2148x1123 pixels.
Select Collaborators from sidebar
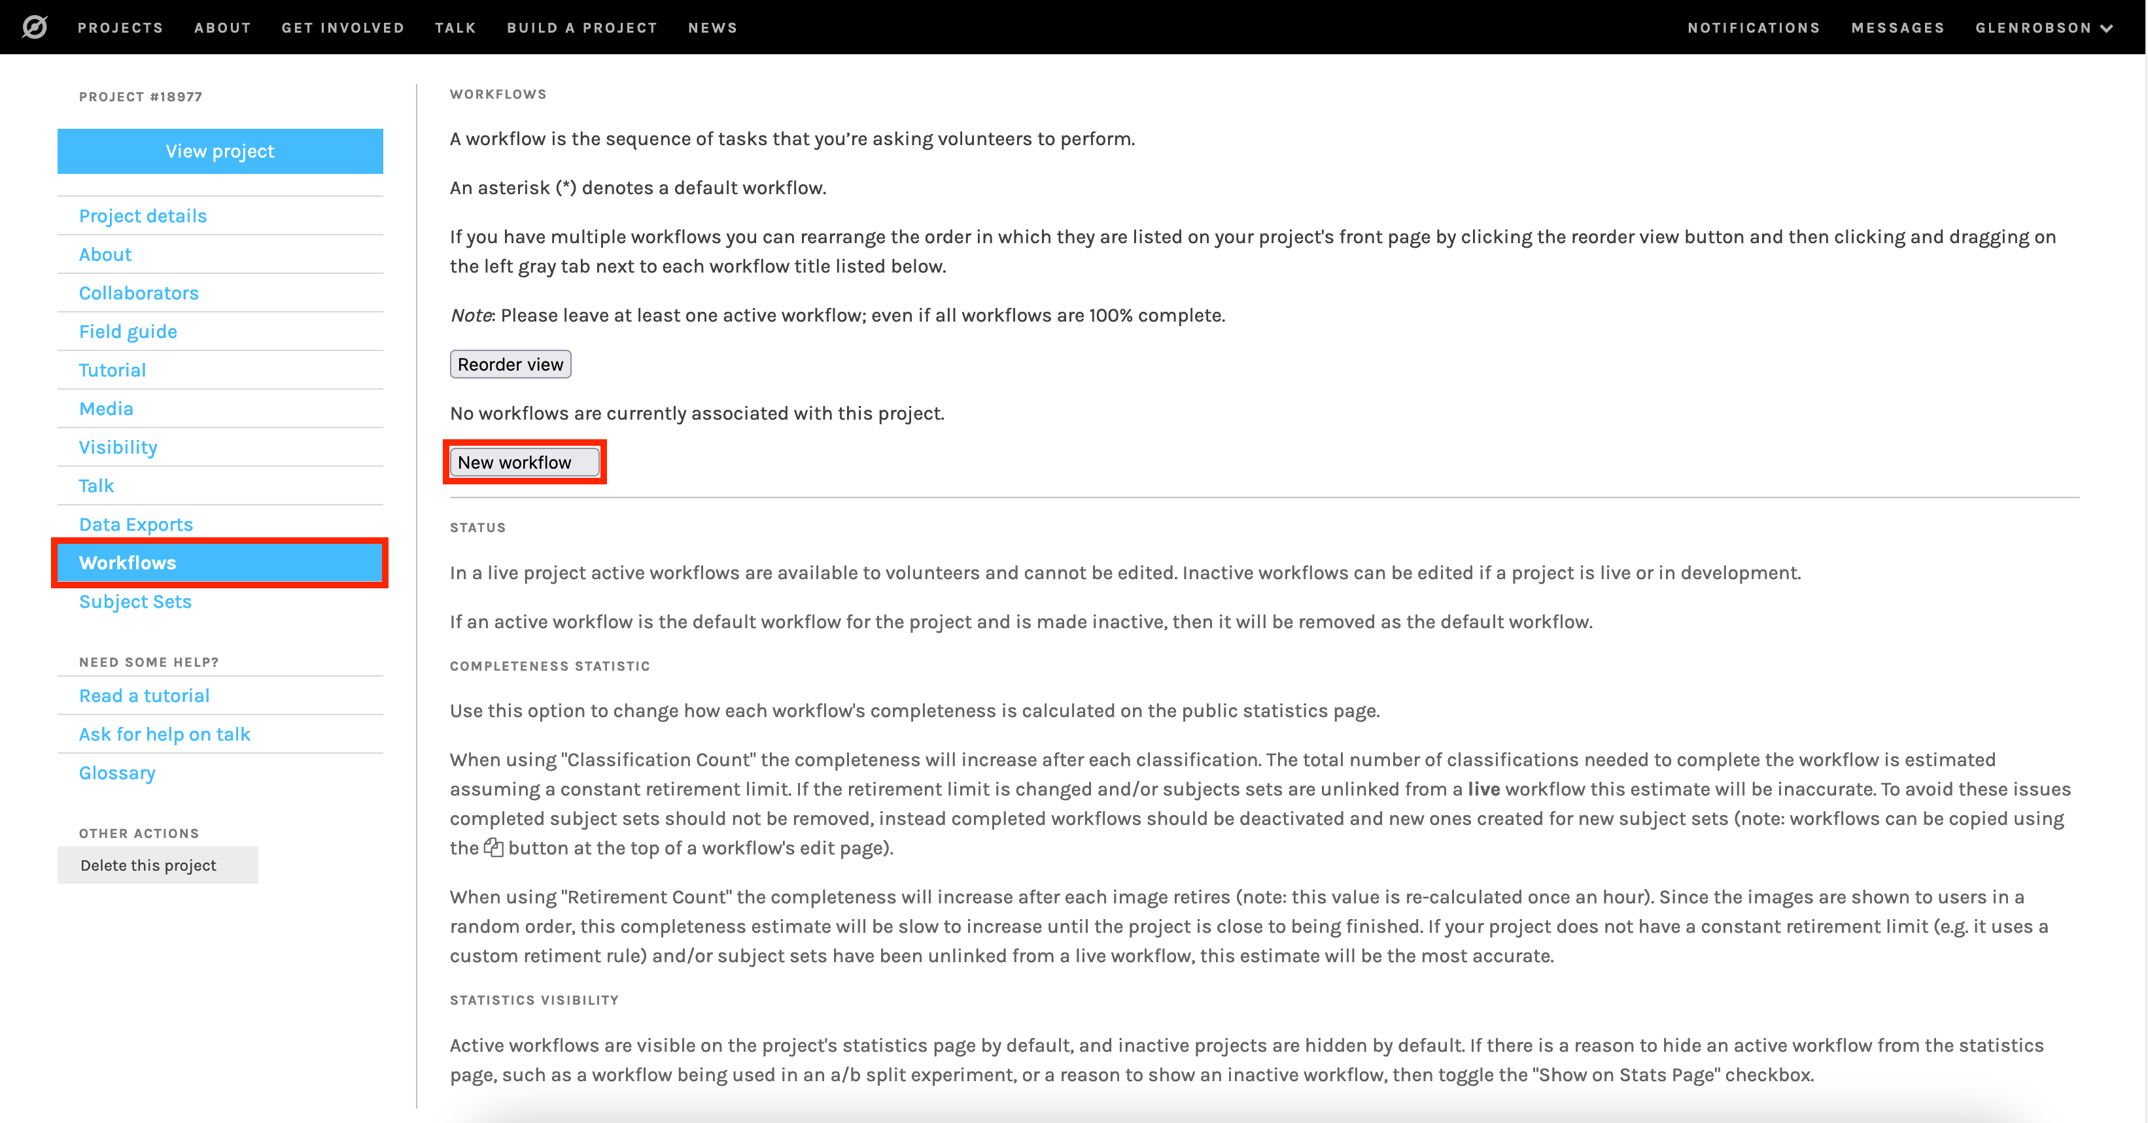[x=139, y=292]
